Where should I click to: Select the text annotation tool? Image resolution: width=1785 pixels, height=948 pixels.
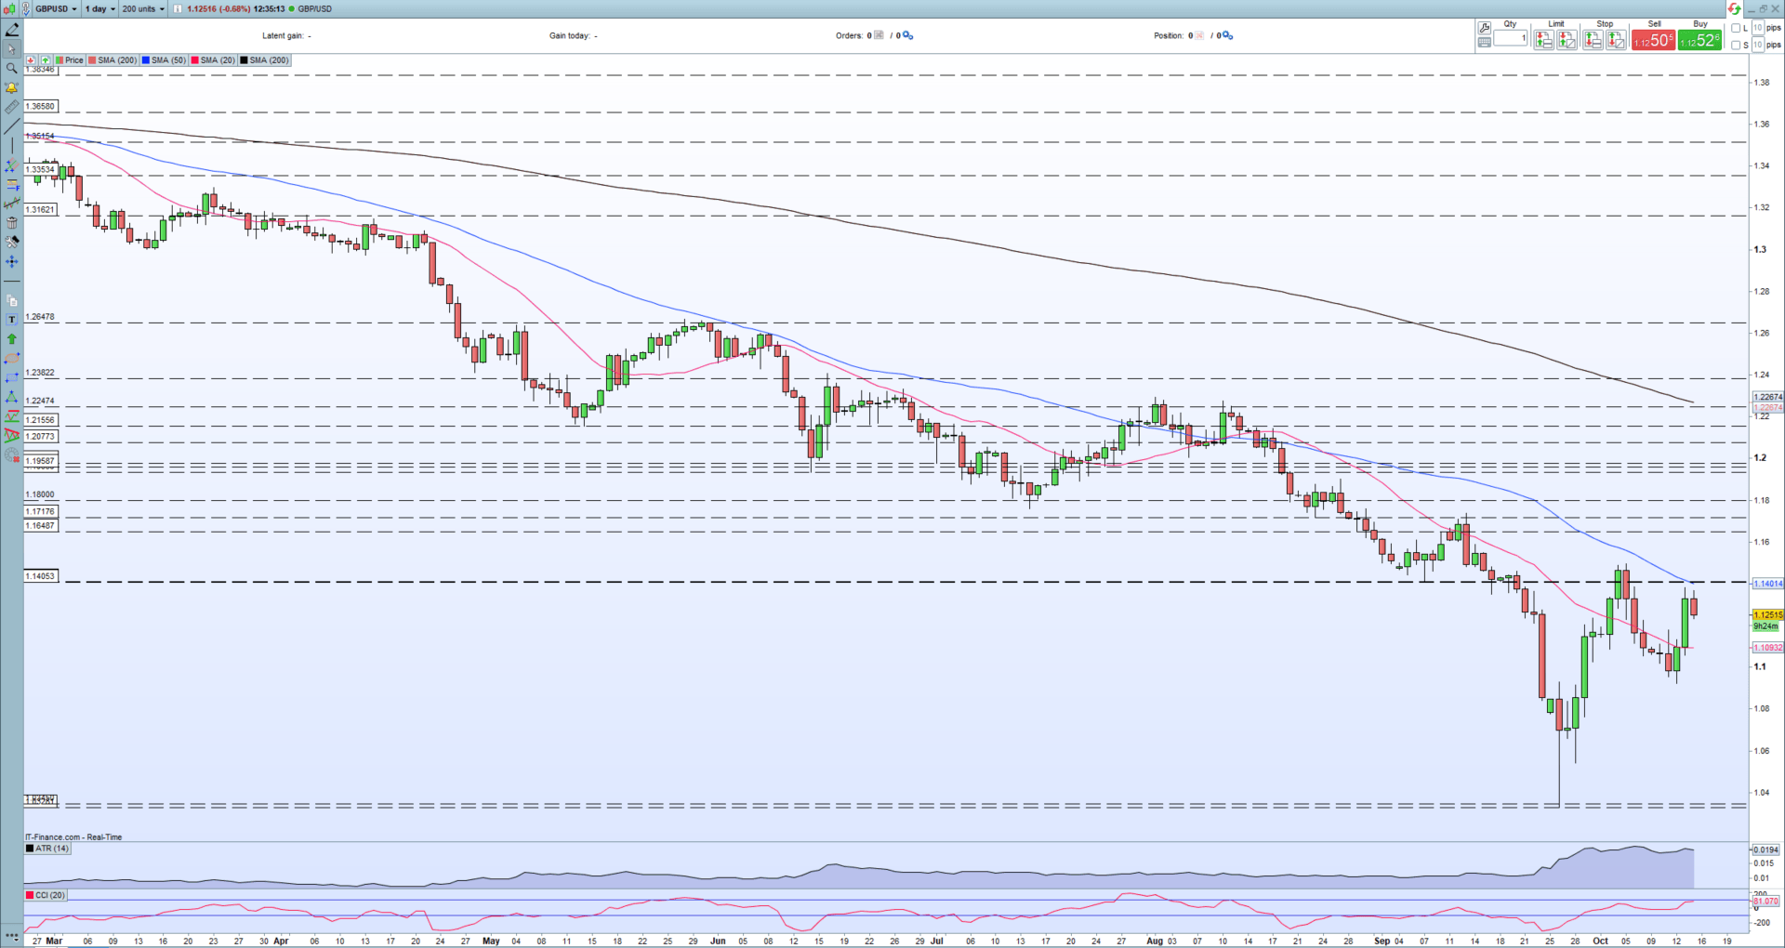12,320
